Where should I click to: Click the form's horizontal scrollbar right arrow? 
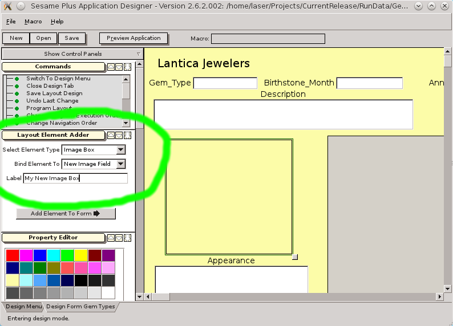click(x=440, y=296)
